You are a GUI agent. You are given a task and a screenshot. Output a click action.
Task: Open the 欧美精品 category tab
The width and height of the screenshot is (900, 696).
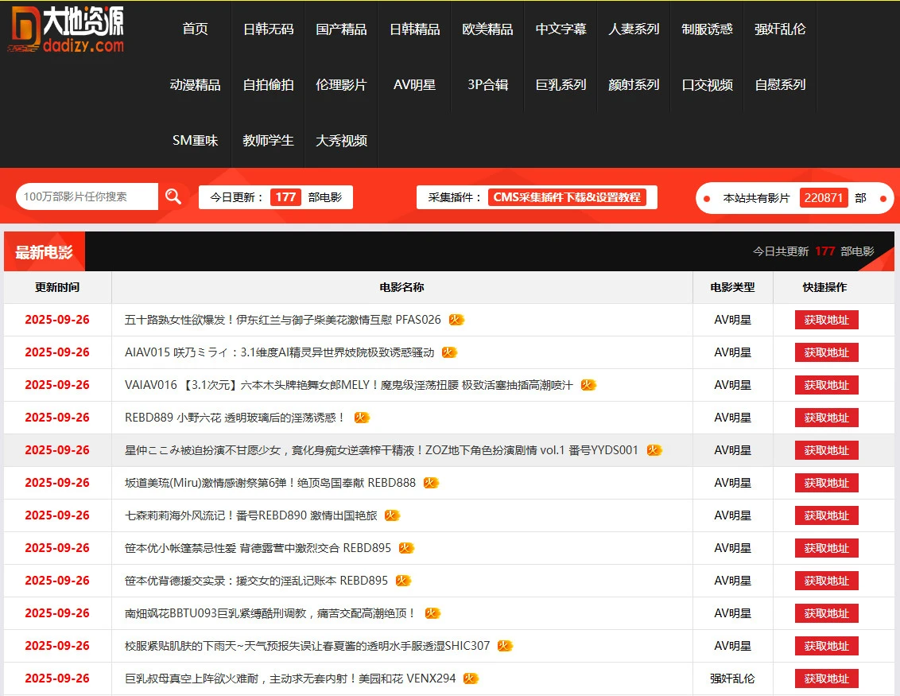pos(487,29)
